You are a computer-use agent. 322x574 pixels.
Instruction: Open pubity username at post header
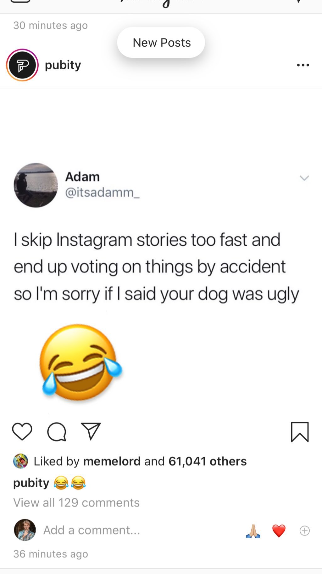click(x=63, y=65)
